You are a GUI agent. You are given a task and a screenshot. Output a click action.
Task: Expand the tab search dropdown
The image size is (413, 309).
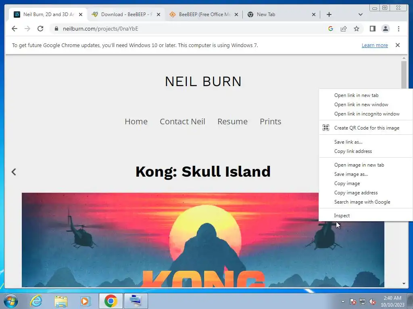(360, 14)
